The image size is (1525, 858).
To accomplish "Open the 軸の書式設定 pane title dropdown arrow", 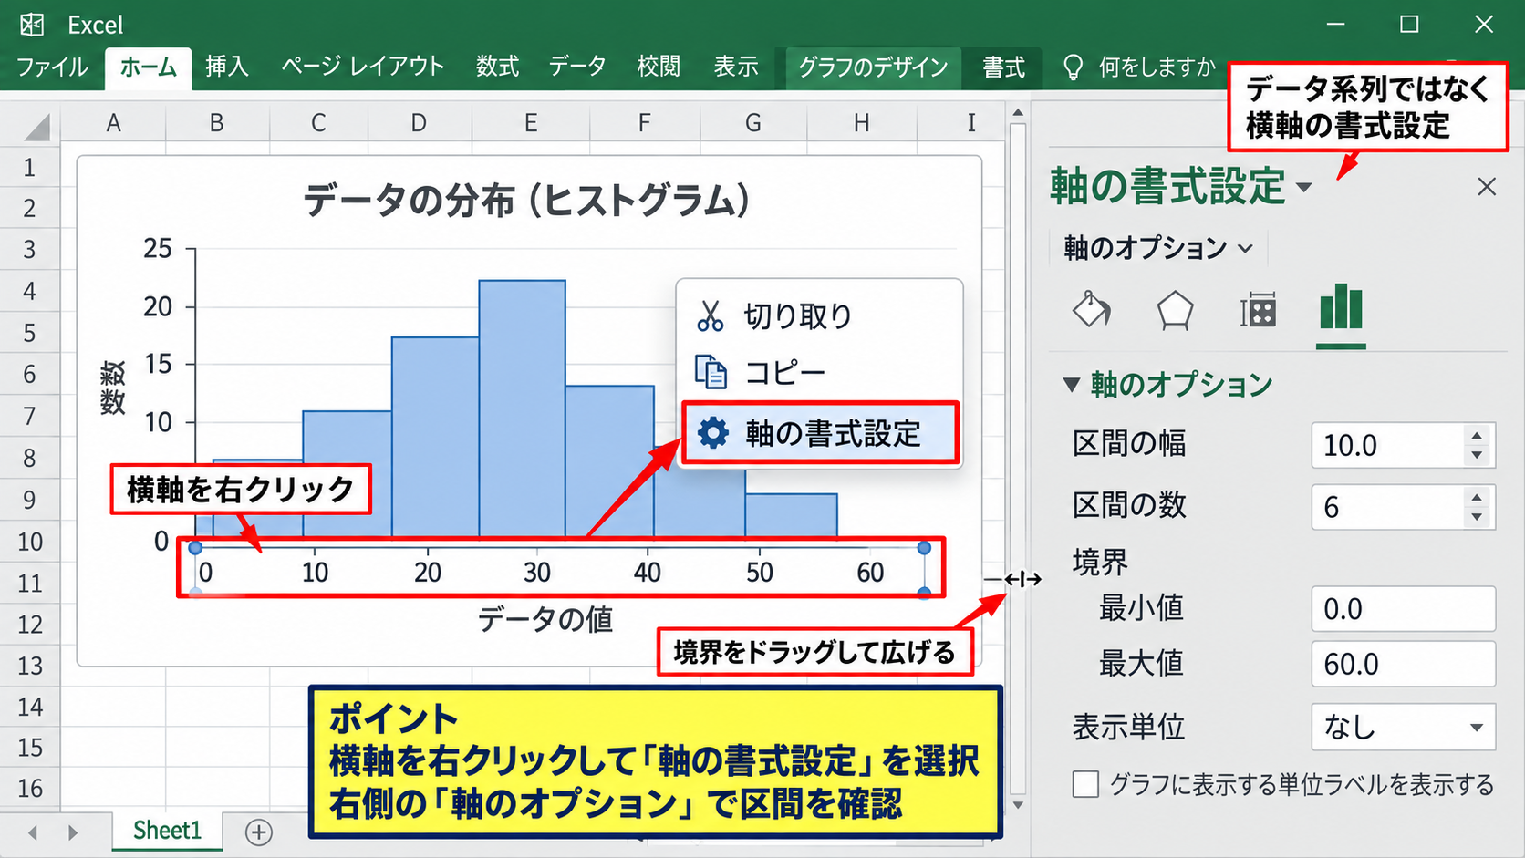I will [x=1304, y=188].
